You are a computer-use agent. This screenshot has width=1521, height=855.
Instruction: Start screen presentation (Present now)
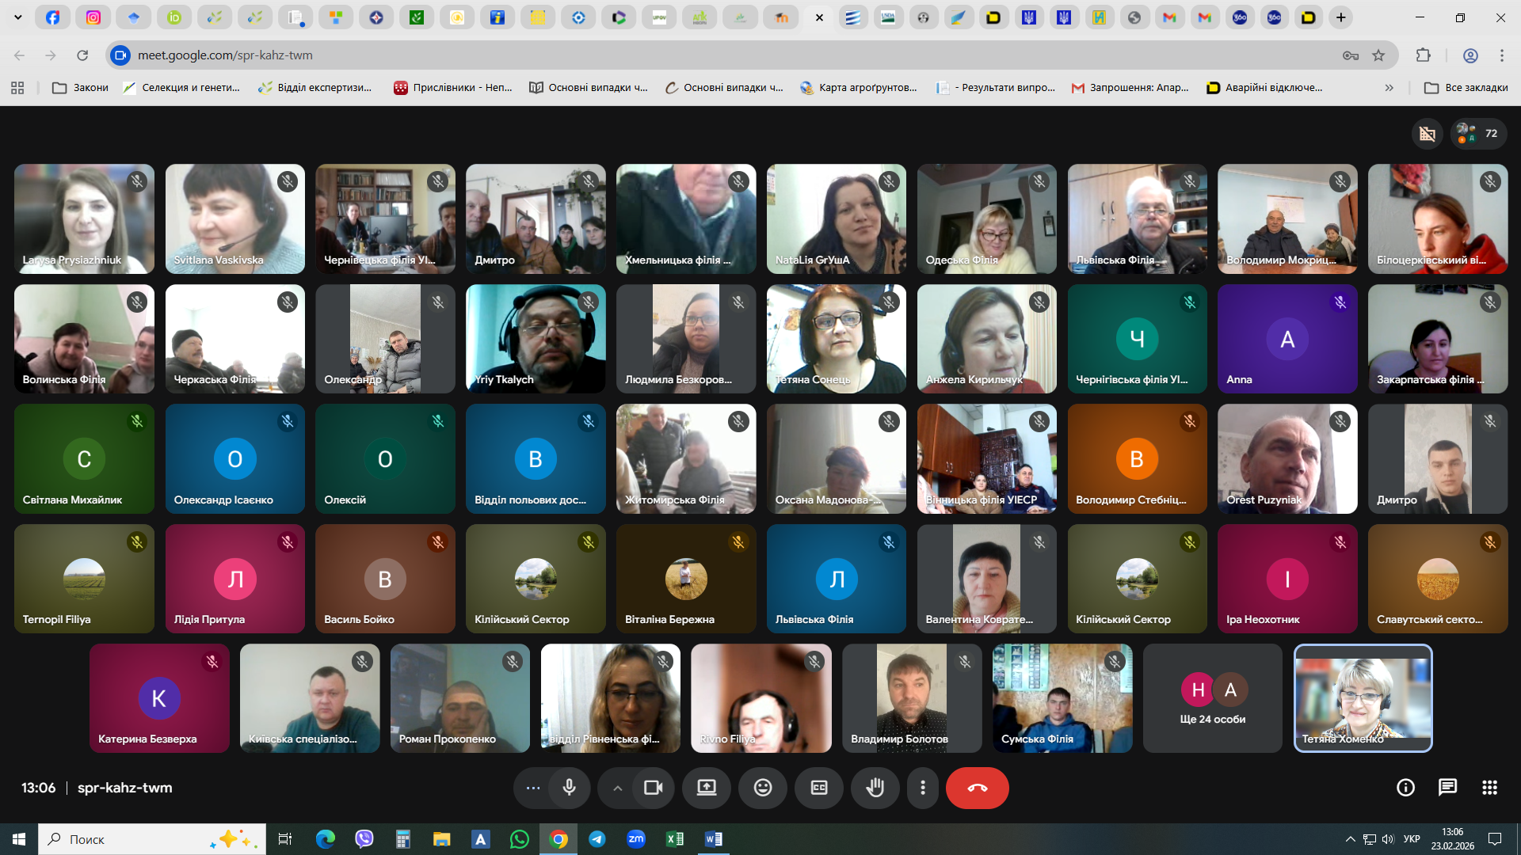click(x=706, y=788)
